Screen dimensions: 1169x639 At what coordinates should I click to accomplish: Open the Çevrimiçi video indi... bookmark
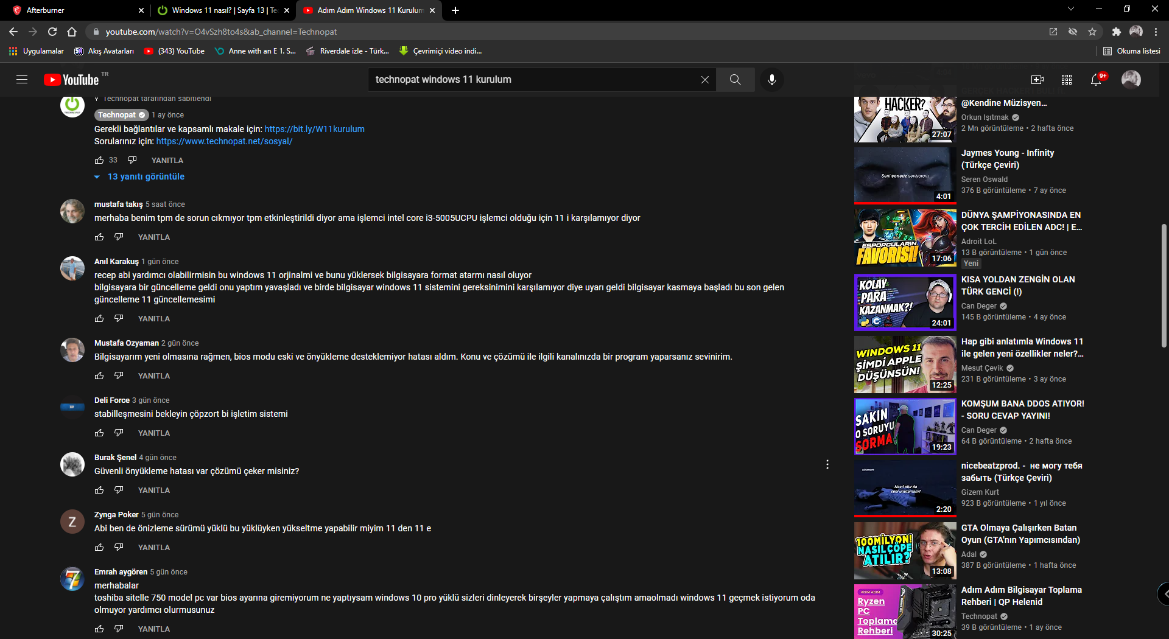click(440, 51)
